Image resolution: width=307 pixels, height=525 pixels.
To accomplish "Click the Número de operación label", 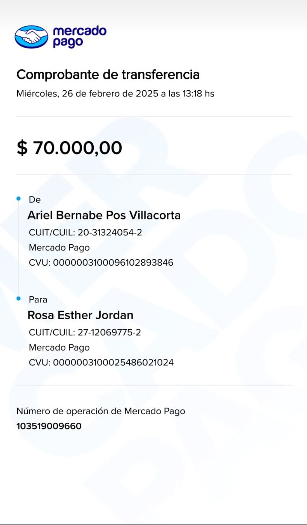I will click(101, 411).
